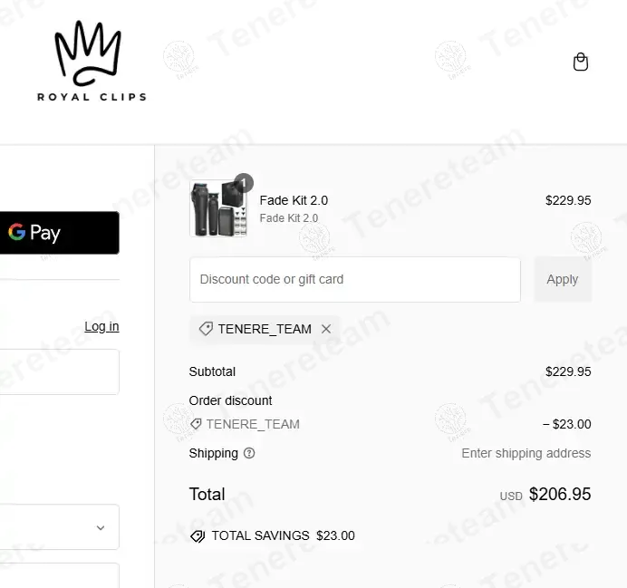Click the quantity badge on the product image
This screenshot has height=588, width=627.
(243, 182)
